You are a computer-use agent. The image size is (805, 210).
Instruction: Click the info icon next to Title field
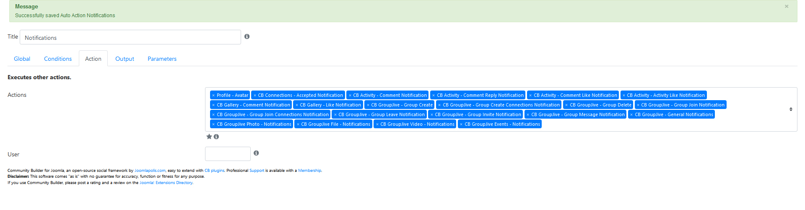coord(247,36)
